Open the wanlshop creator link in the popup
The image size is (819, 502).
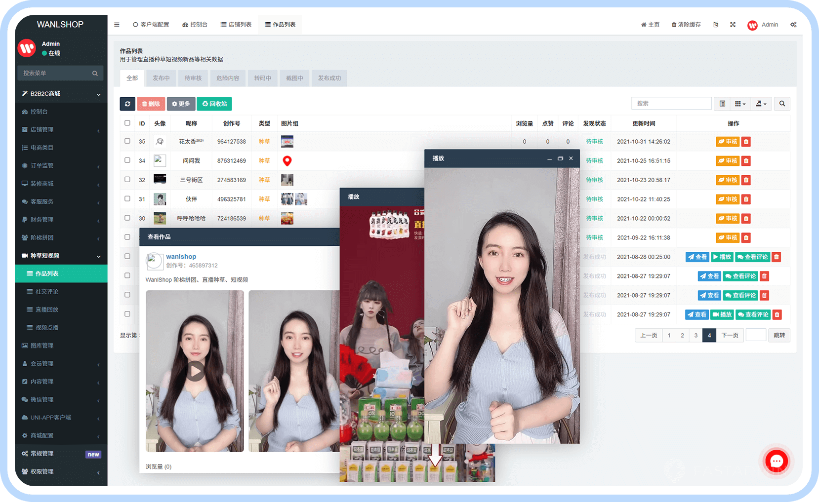181,256
